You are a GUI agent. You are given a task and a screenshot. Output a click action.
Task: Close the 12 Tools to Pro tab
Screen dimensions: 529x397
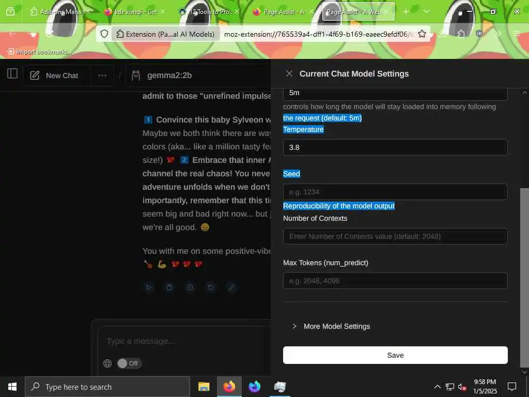(x=237, y=12)
